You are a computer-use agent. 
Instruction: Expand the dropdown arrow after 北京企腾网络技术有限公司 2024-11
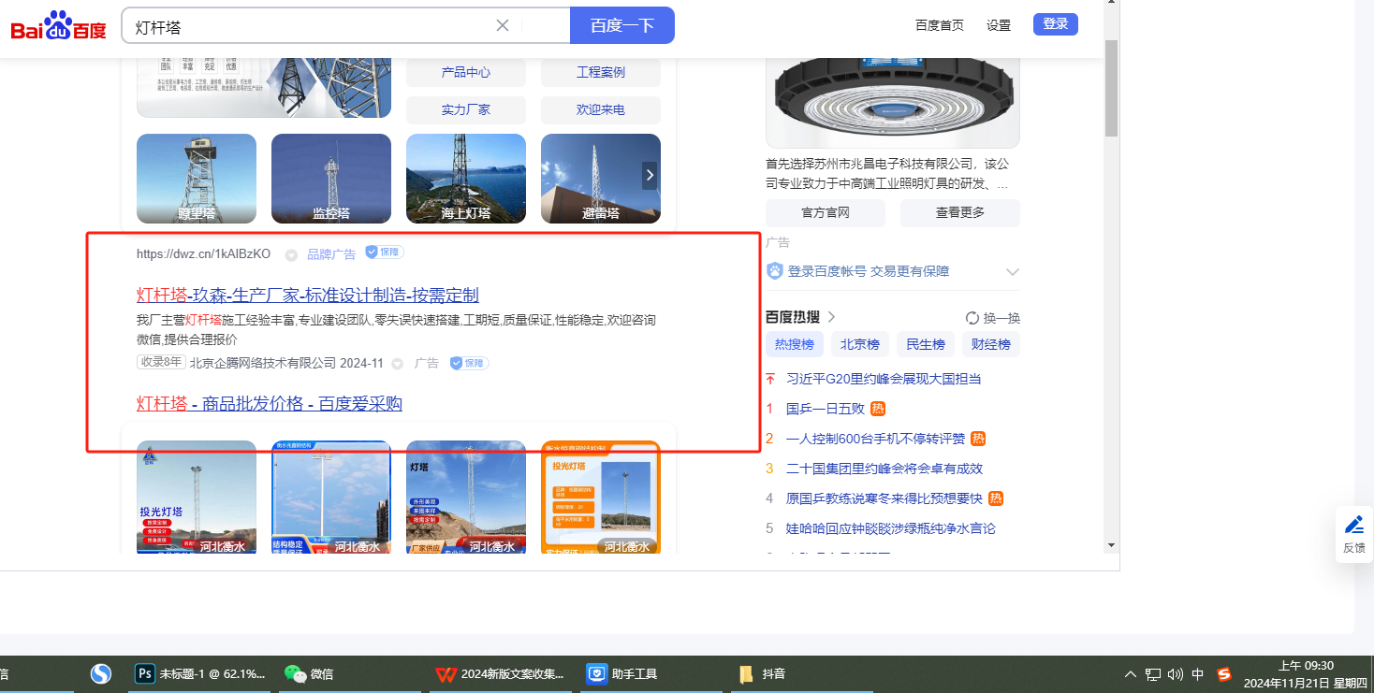coord(397,364)
